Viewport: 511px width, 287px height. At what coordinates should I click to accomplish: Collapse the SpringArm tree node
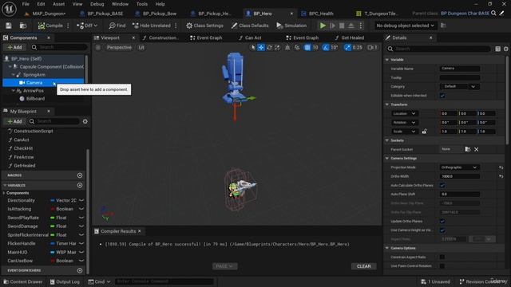[13, 75]
